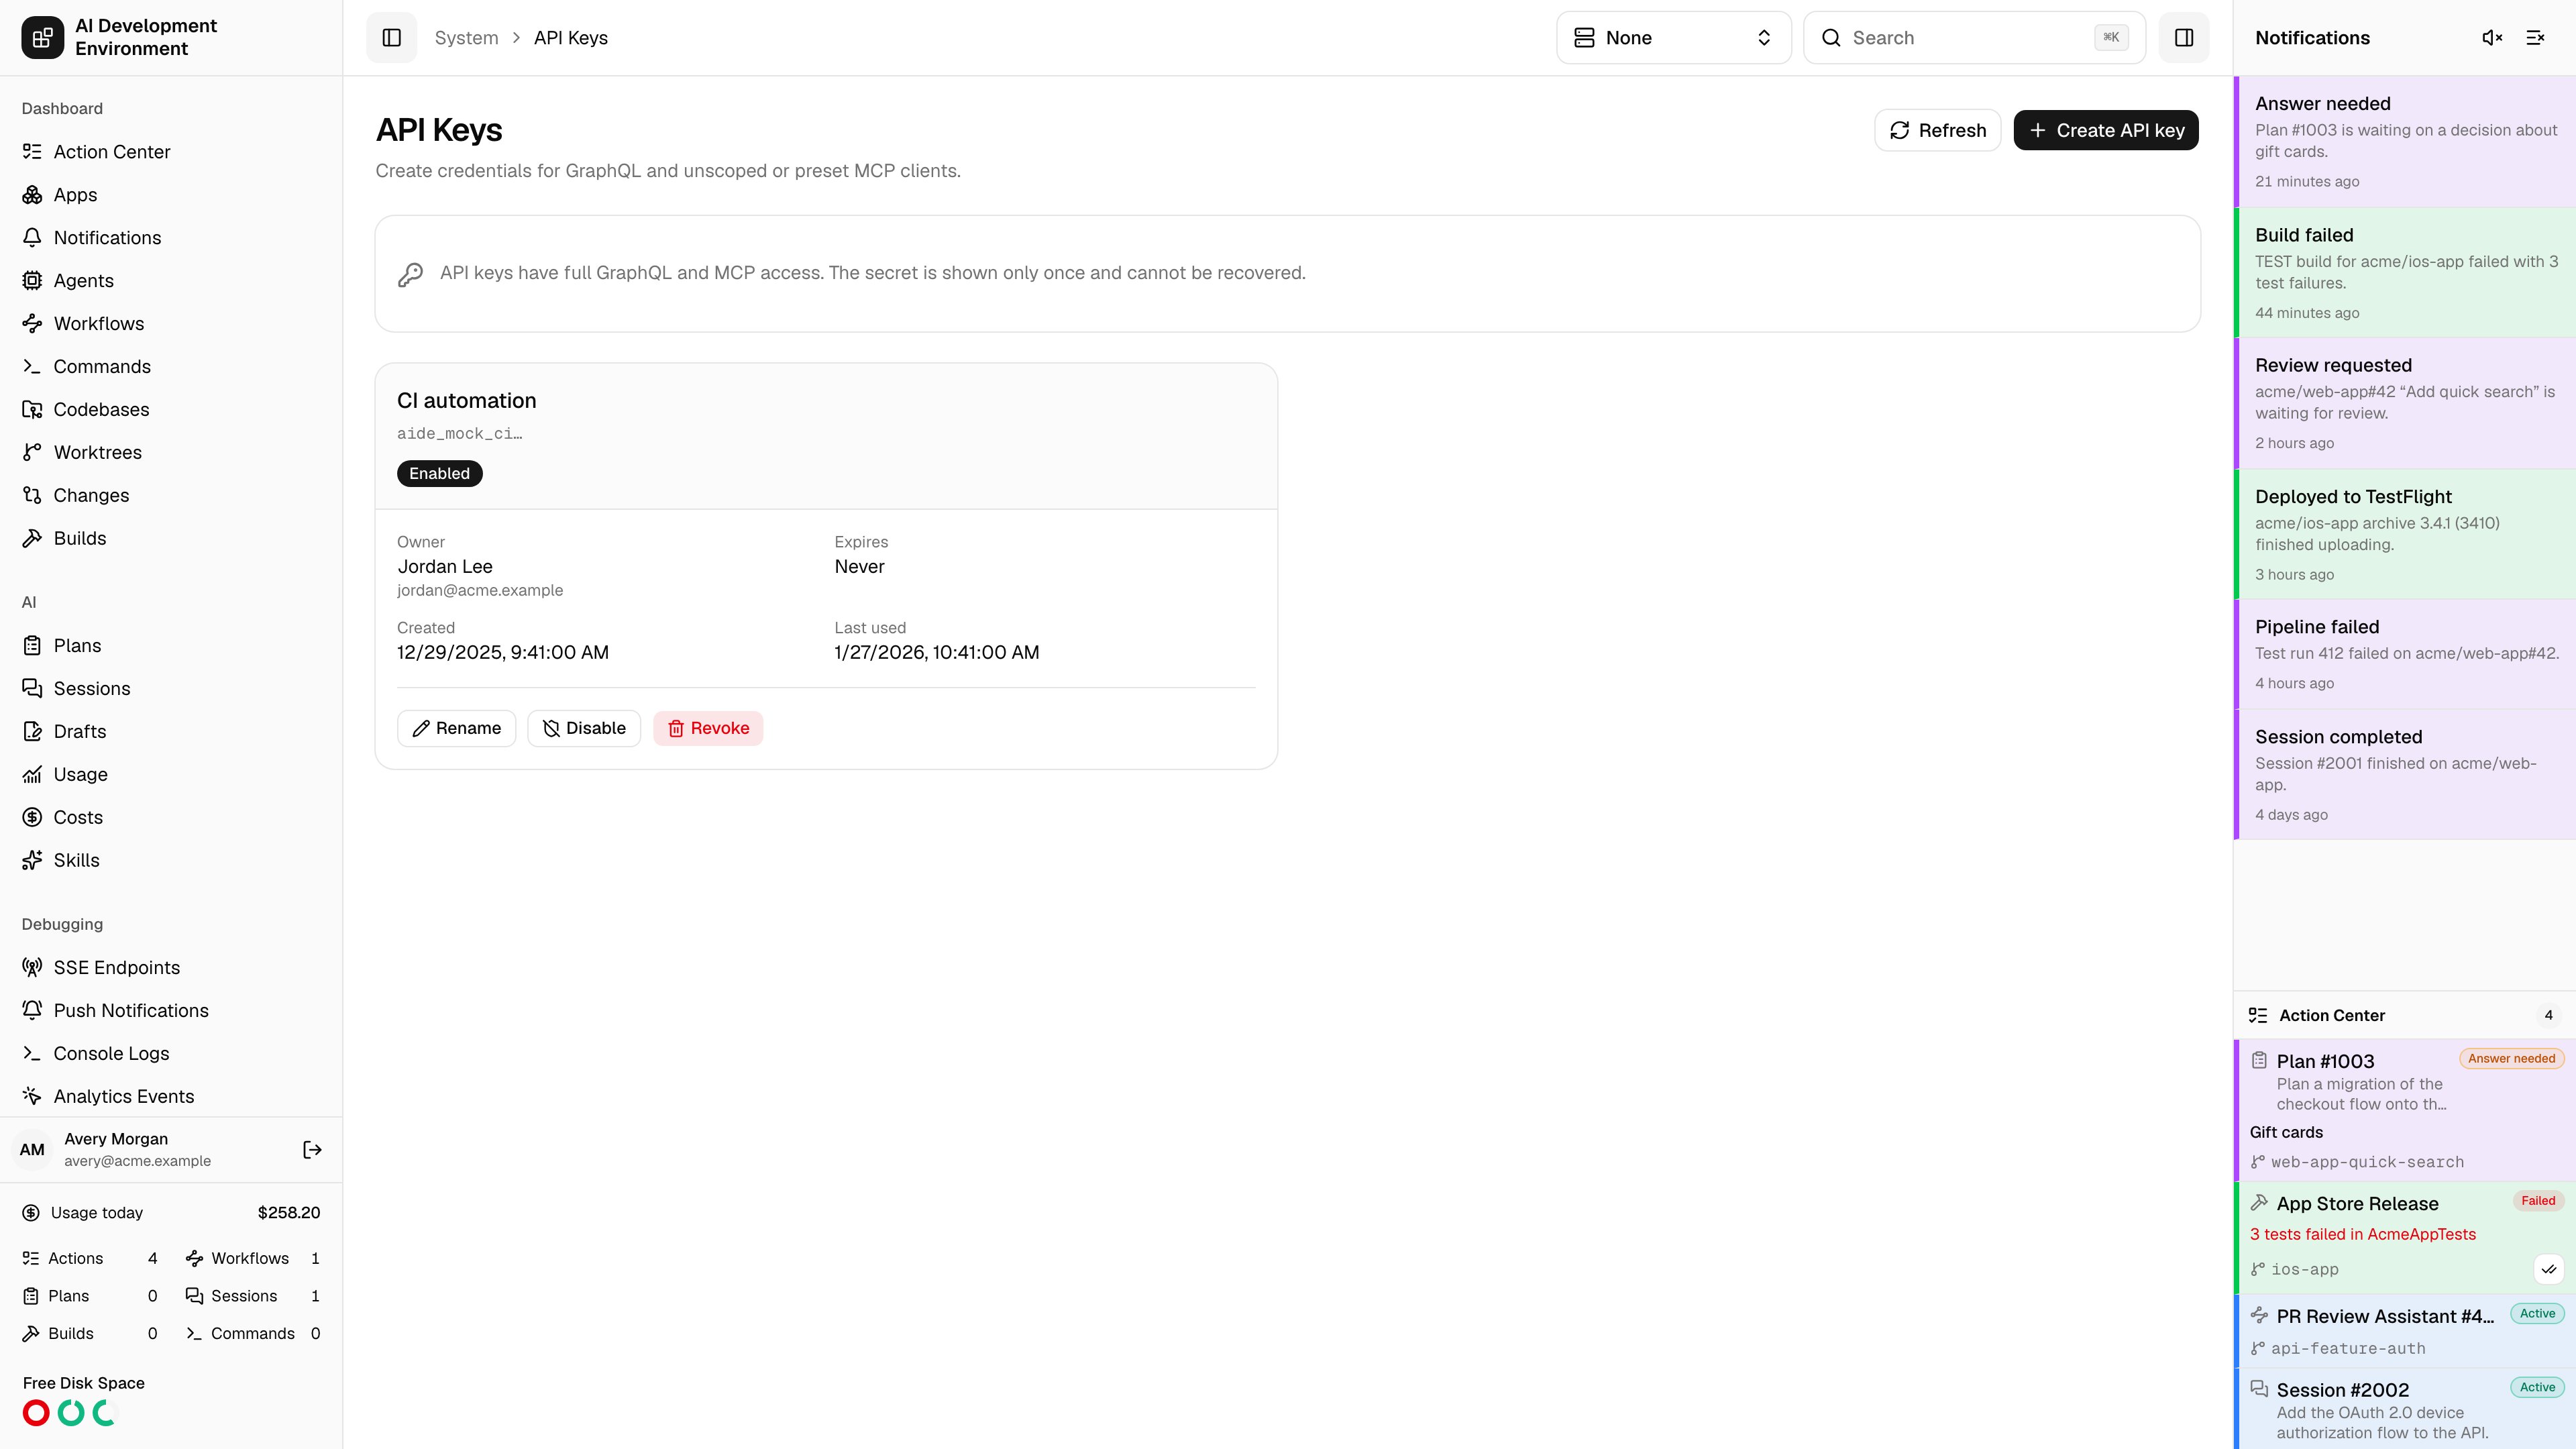This screenshot has height=1449, width=2576.
Task: Open Plan #1003 in Action Center
Action: coord(2405,1110)
